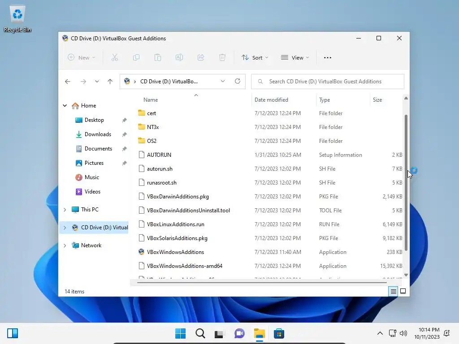Viewport: 459px width, 344px height.
Task: Open Pictures in navigation pane
Action: (94, 163)
